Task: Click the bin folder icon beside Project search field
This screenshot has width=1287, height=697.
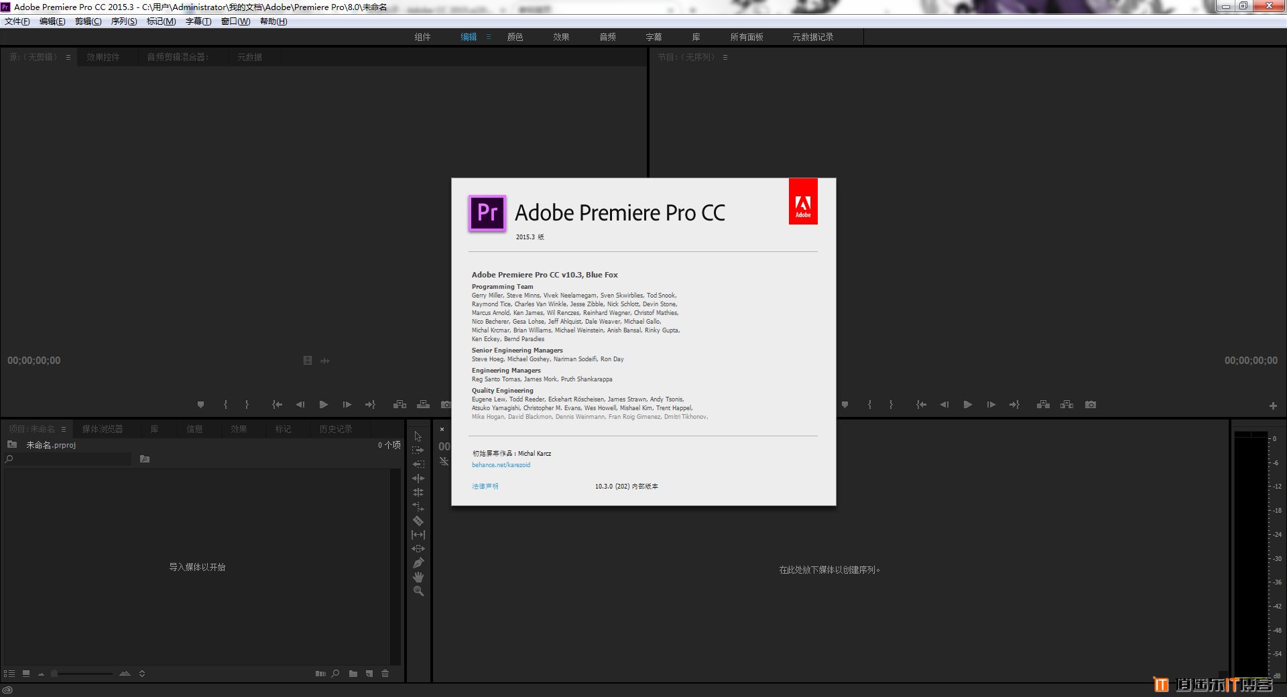Action: [145, 459]
